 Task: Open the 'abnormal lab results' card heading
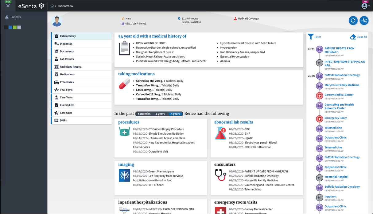(x=234, y=122)
